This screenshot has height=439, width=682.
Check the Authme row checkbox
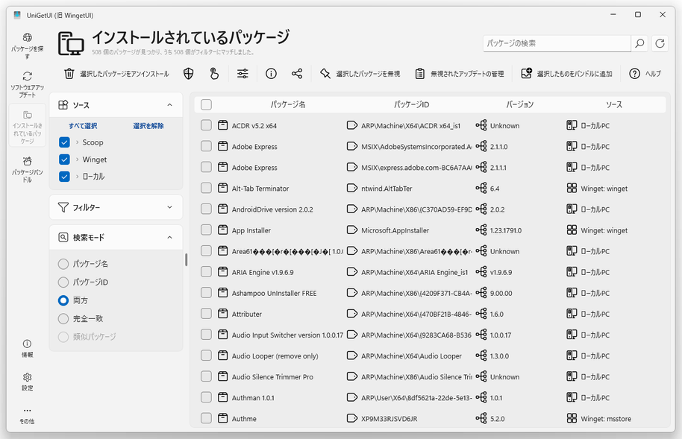(x=206, y=419)
